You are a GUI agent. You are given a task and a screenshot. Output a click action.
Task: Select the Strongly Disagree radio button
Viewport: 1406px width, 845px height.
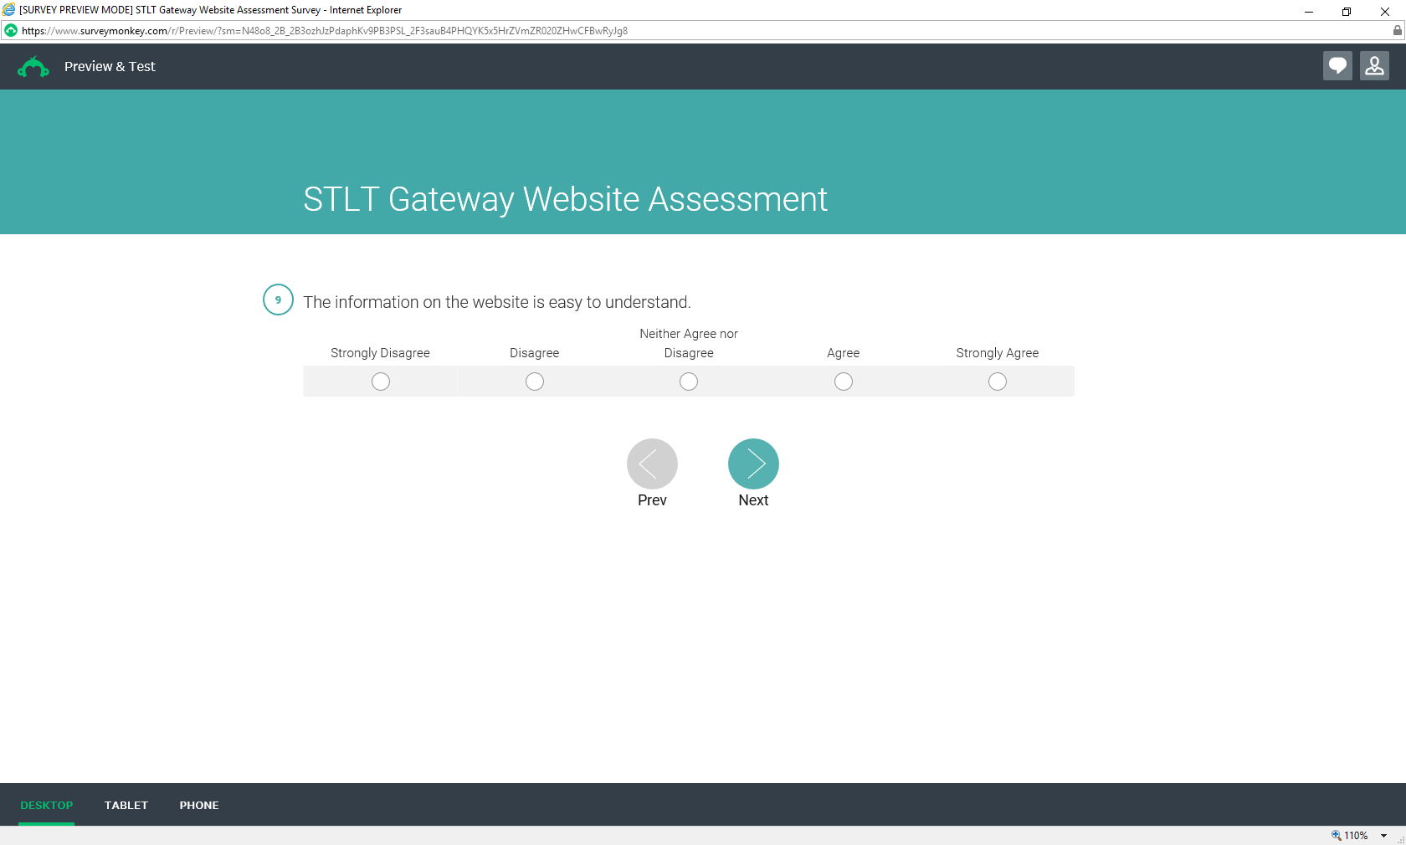click(x=381, y=382)
